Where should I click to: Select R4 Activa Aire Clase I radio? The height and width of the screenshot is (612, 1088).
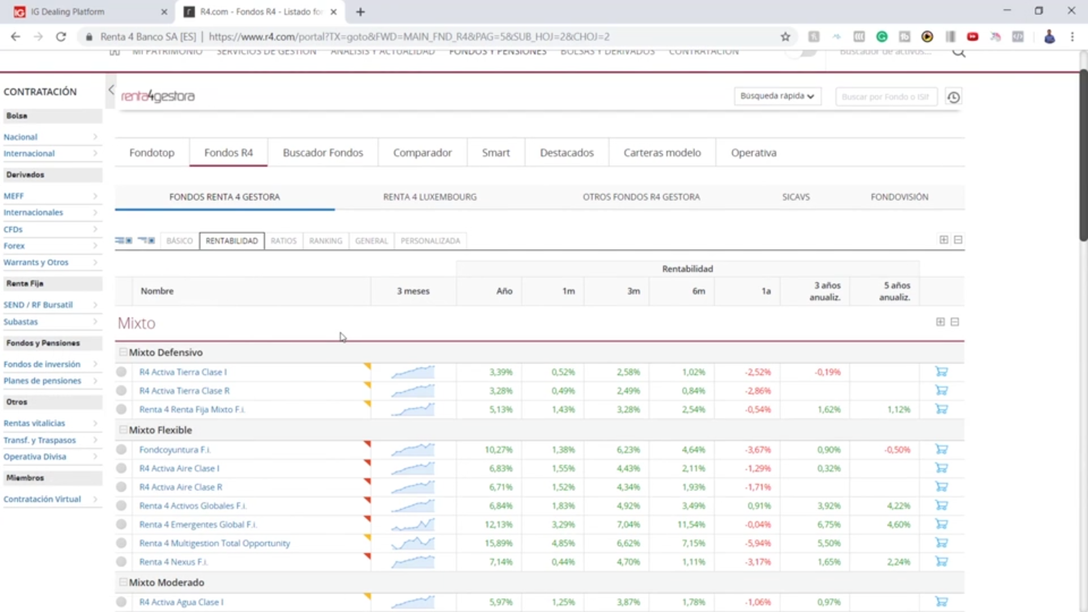pos(121,468)
